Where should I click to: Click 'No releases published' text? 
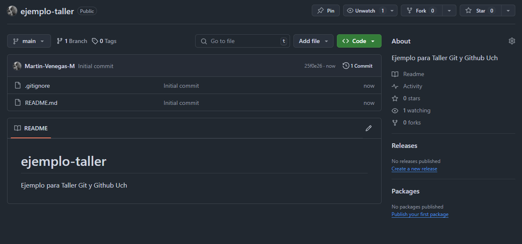[x=416, y=161]
